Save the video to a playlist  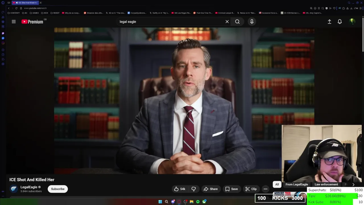[231, 189]
